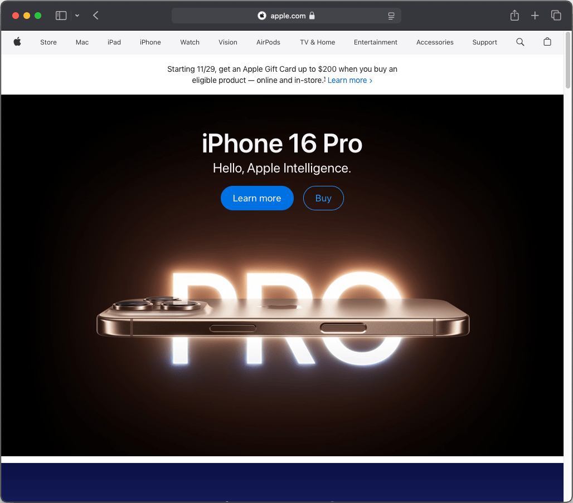Click the apple.com address bar

287,16
